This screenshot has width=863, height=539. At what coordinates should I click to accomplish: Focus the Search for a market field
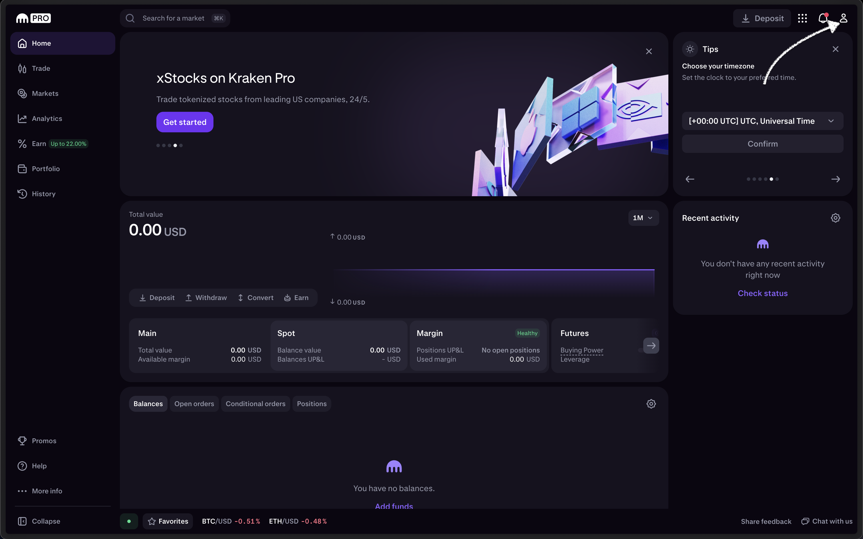coord(174,18)
